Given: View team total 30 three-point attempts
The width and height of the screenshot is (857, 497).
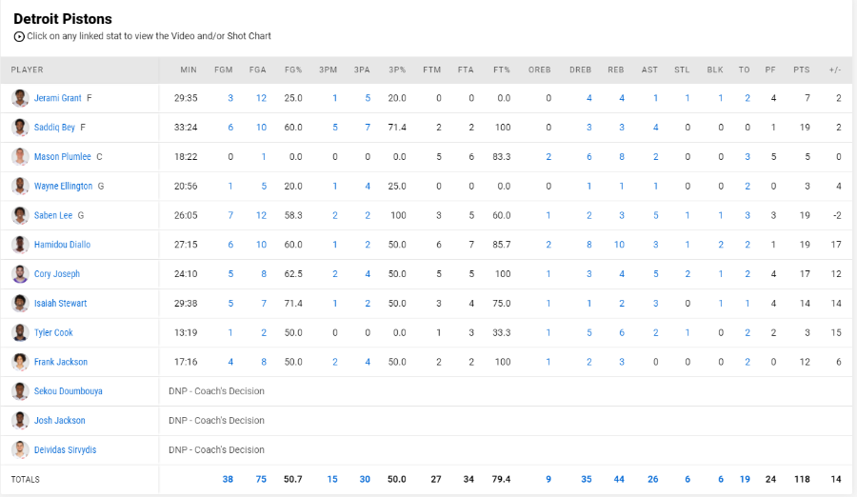Looking at the screenshot, I should [x=365, y=480].
